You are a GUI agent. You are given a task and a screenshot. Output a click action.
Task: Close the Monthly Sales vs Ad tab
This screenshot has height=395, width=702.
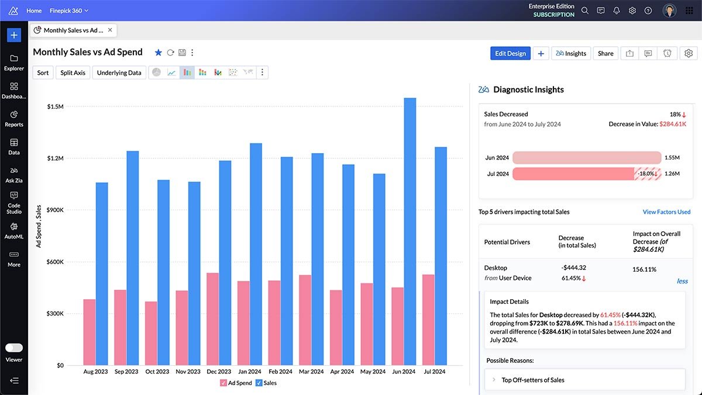[x=110, y=30]
